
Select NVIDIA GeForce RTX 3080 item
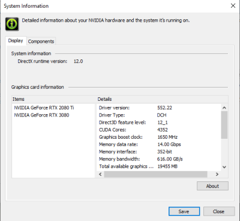pyautogui.click(x=41, y=115)
